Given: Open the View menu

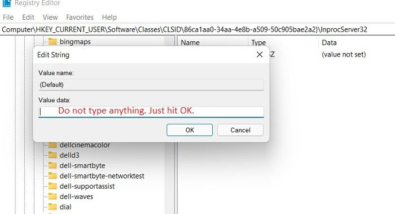Looking at the screenshot, I should tap(50, 17).
